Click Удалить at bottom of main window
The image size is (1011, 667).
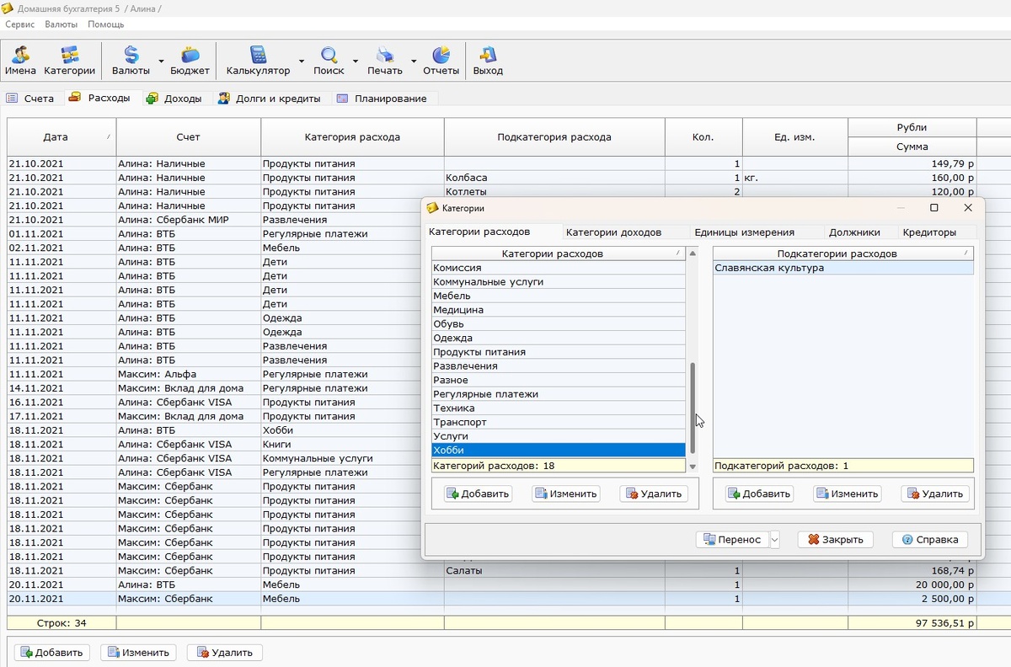[x=225, y=653]
